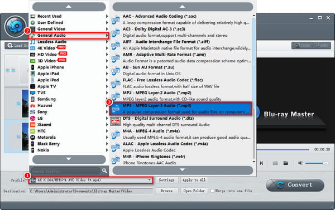Click the 3D Video icon

pyautogui.click(x=33, y=61)
